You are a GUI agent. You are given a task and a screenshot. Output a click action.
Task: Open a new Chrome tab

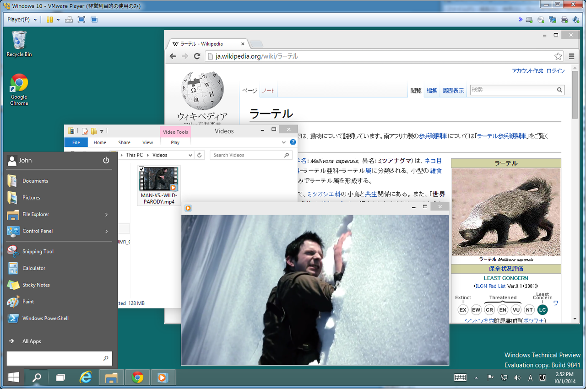tap(257, 44)
